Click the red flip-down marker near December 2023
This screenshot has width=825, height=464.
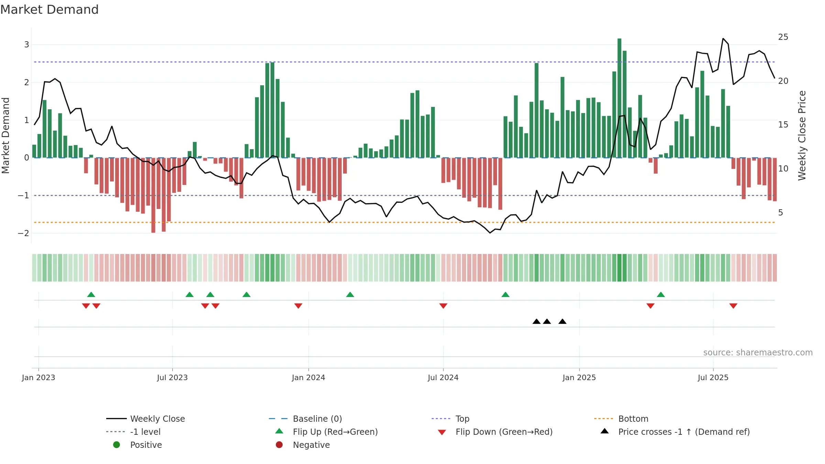click(x=298, y=306)
